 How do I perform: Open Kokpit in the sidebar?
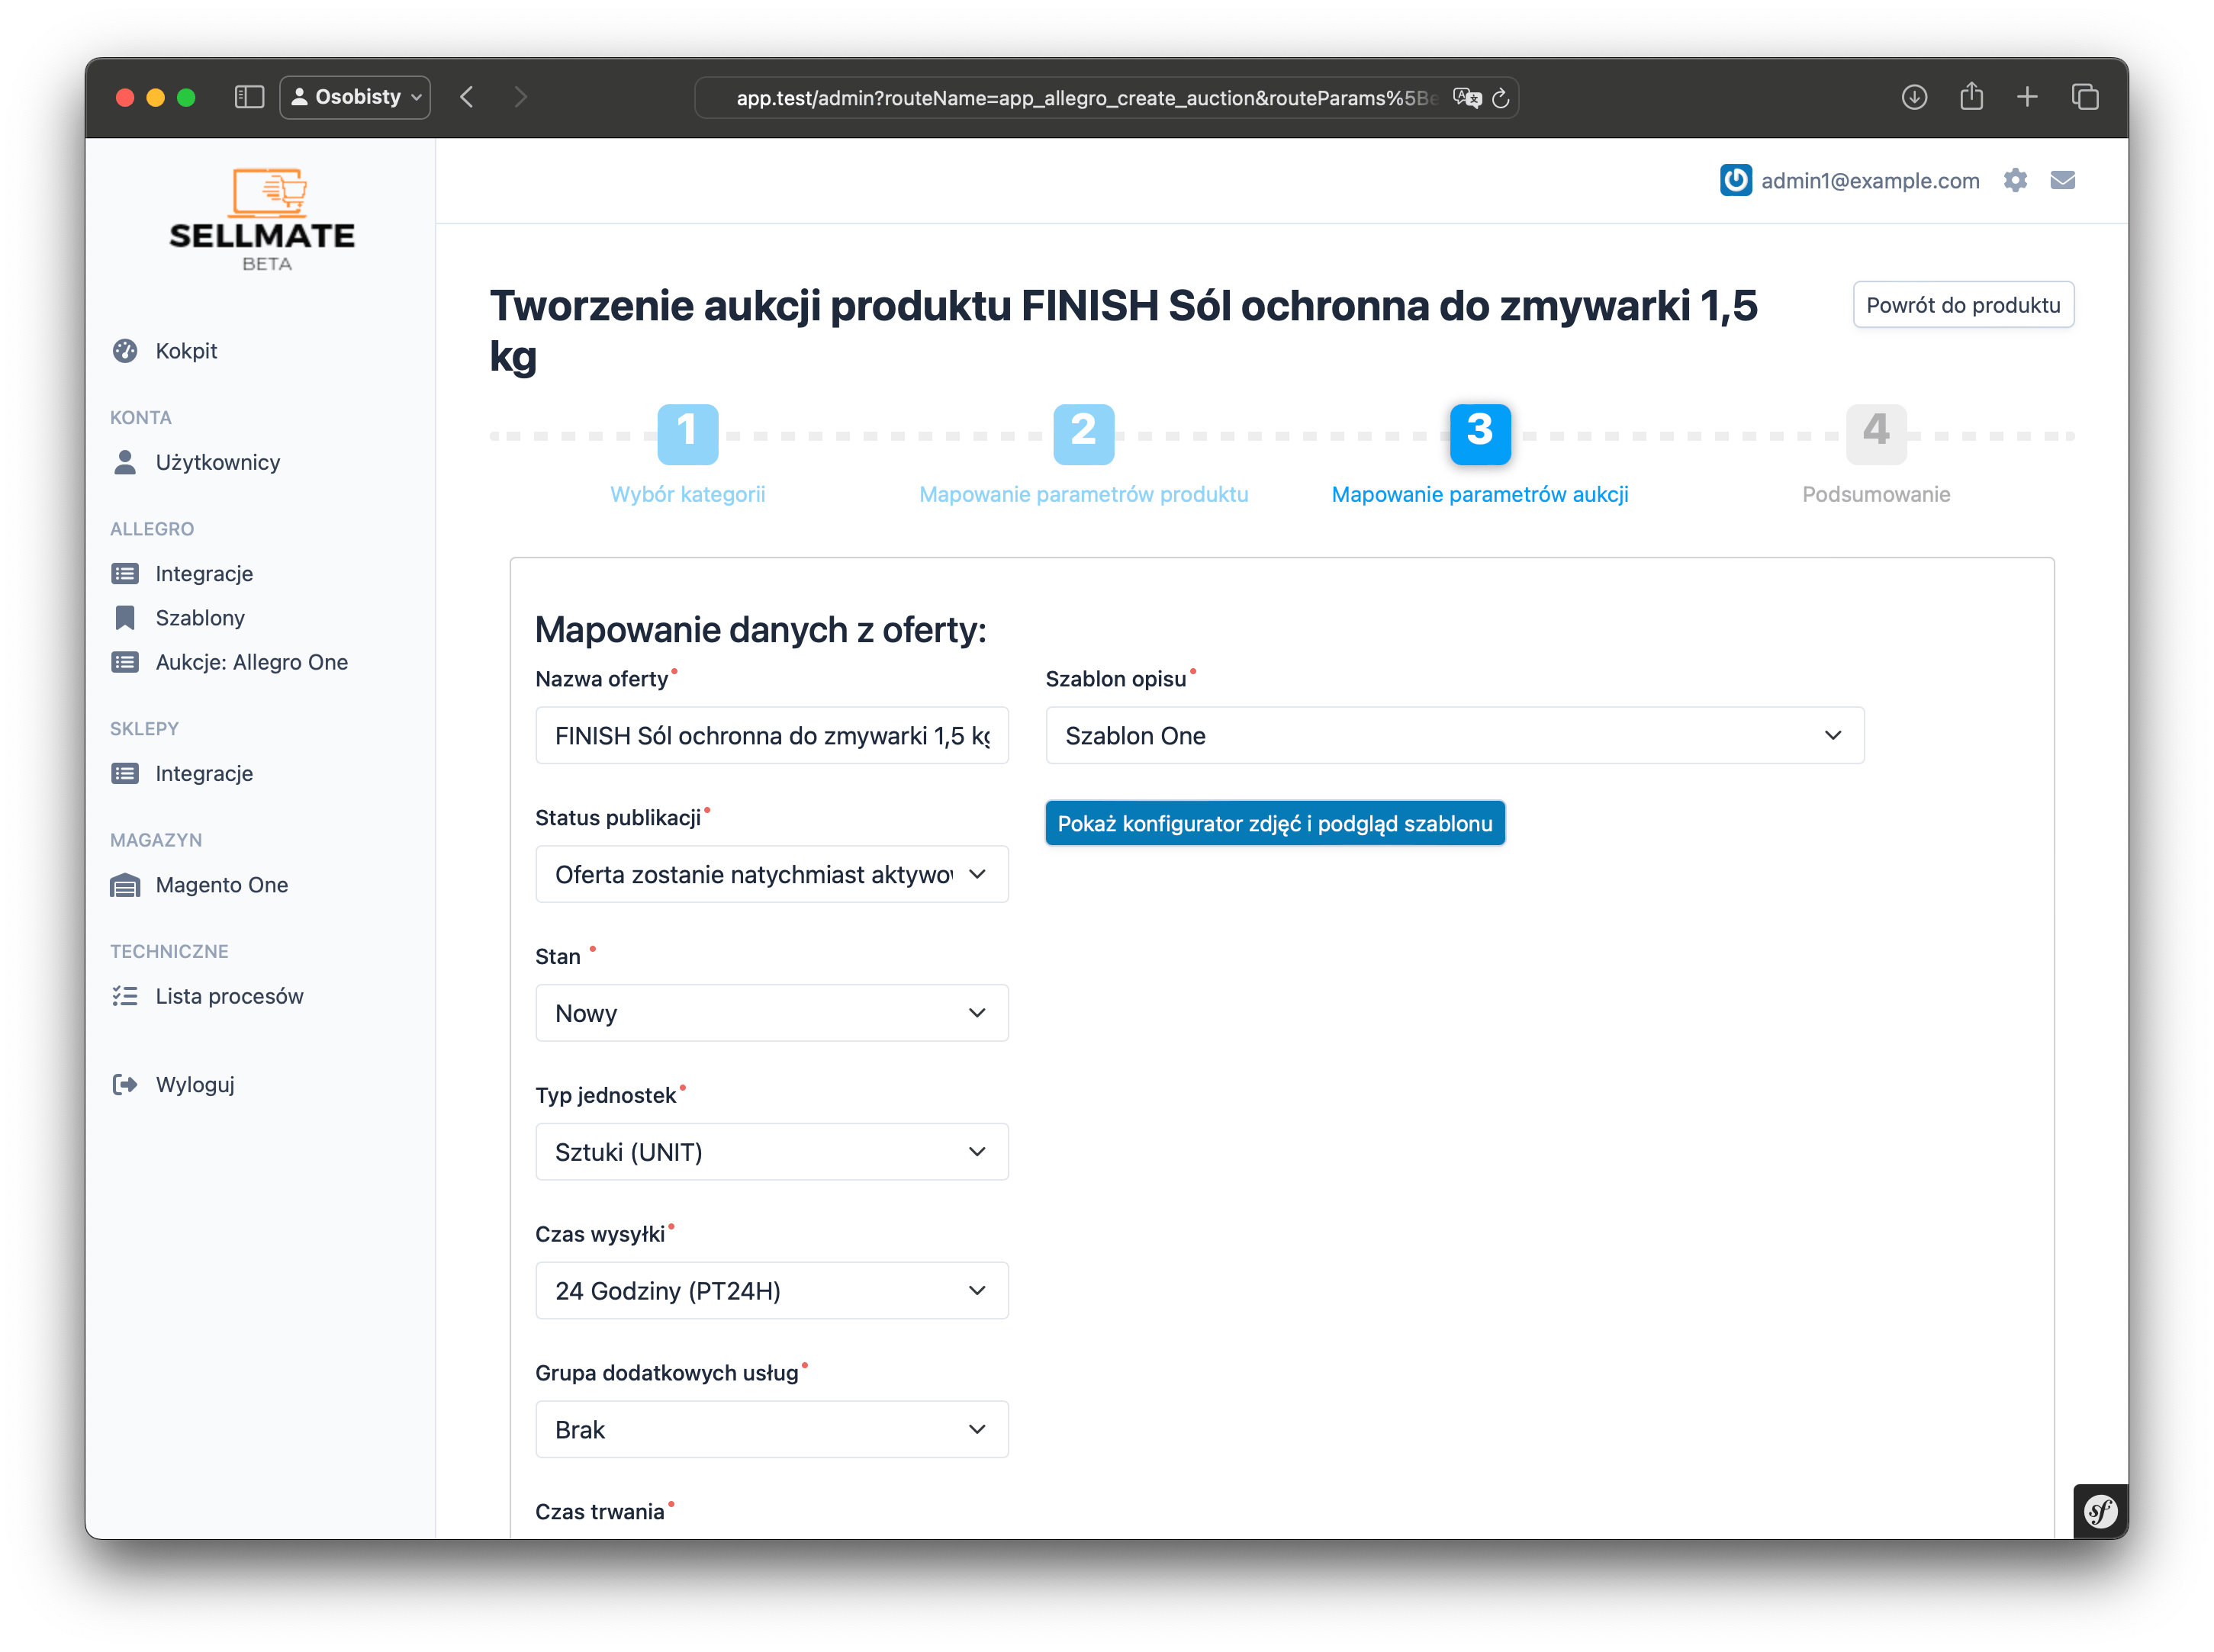[x=186, y=351]
